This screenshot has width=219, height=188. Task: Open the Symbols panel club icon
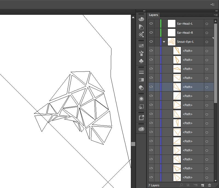141,61
